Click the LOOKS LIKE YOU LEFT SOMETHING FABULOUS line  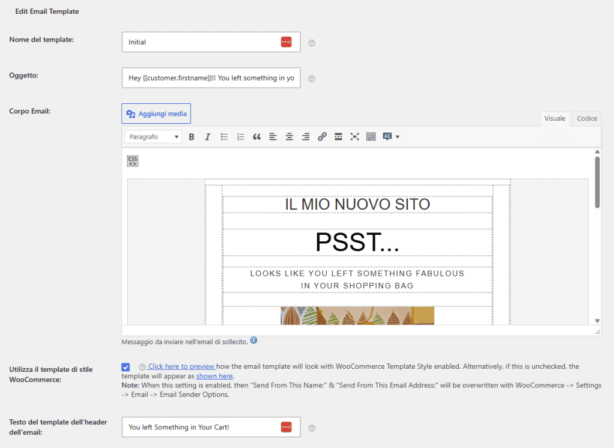coord(357,273)
